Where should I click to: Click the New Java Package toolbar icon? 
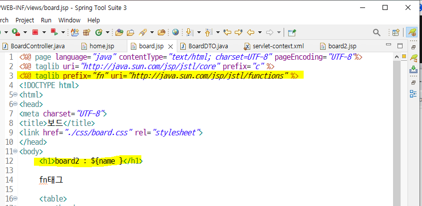click(x=75, y=32)
